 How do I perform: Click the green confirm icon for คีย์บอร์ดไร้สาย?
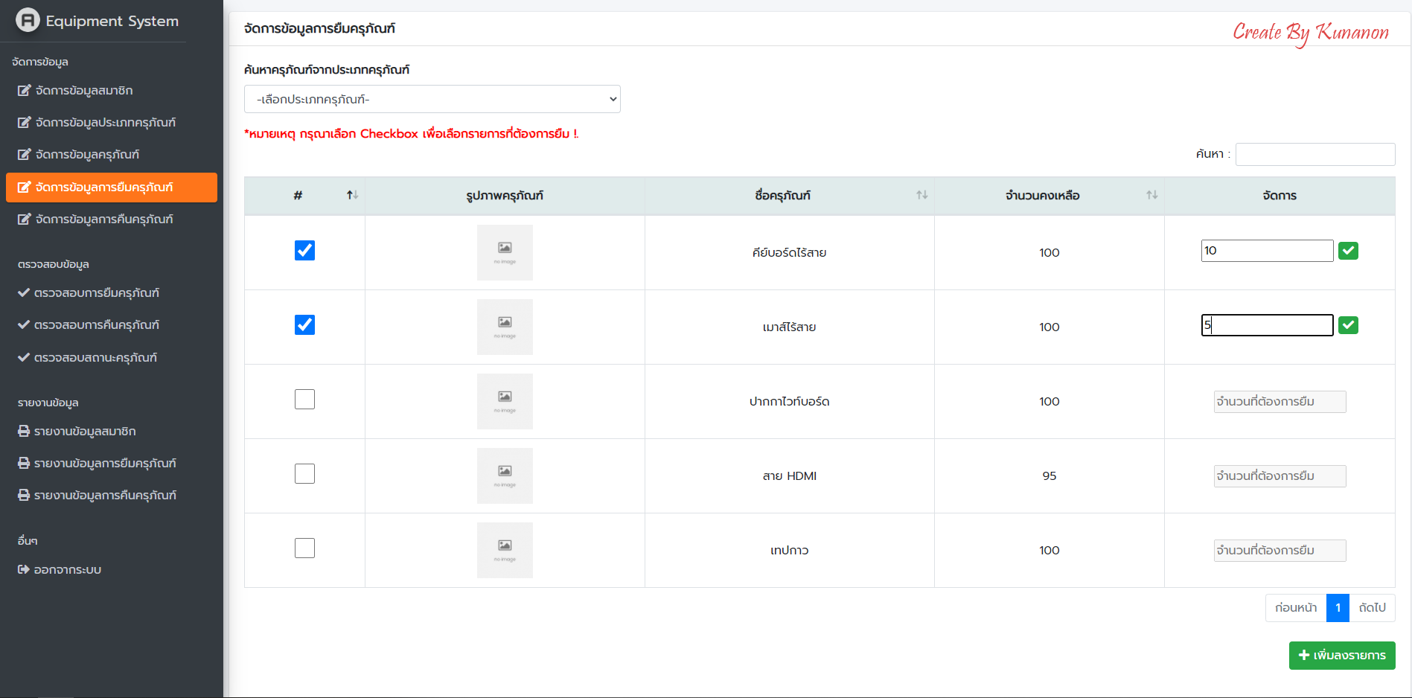(1348, 251)
